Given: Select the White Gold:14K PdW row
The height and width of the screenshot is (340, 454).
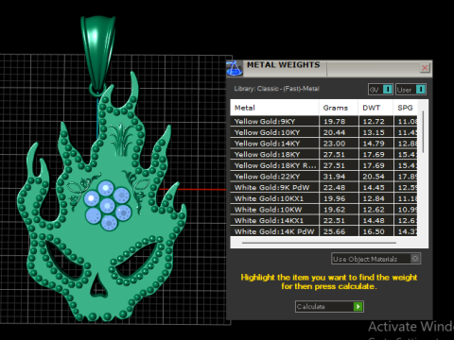Looking at the screenshot, I should 323,231.
